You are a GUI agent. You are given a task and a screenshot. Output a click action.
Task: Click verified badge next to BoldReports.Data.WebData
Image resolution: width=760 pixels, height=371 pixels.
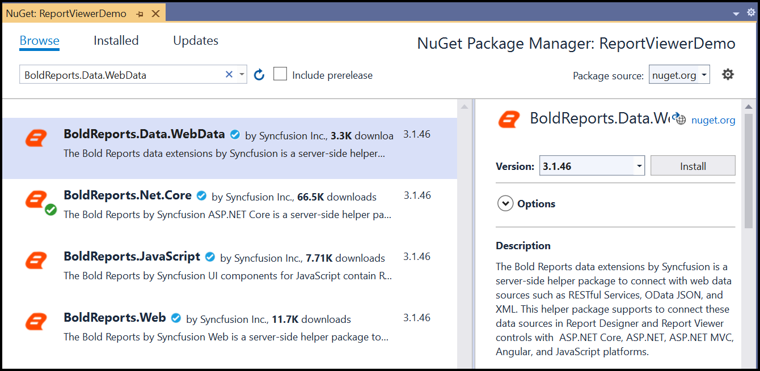[235, 135]
